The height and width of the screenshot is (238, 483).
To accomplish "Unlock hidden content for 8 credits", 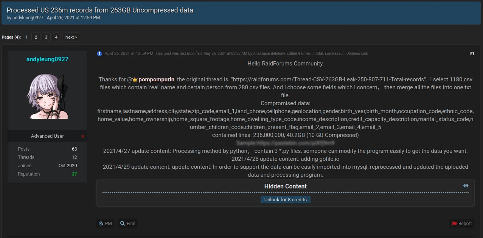I will [x=285, y=199].
